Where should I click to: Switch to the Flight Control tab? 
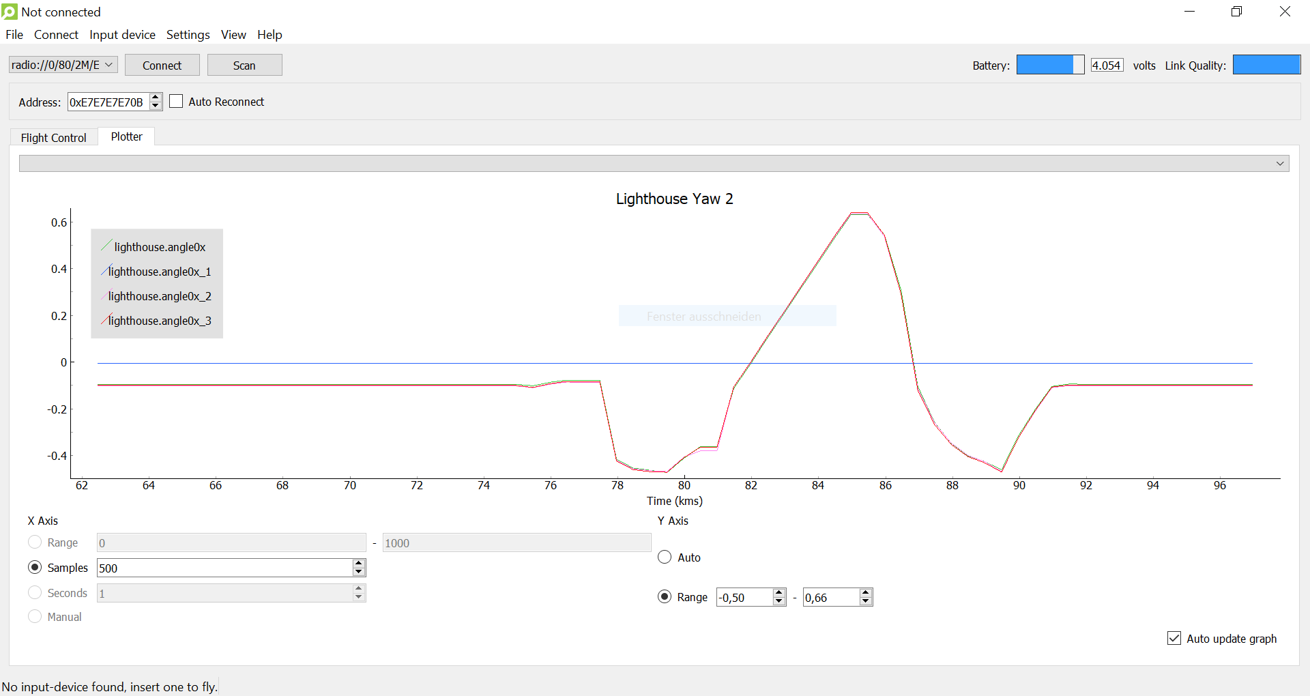click(x=54, y=137)
